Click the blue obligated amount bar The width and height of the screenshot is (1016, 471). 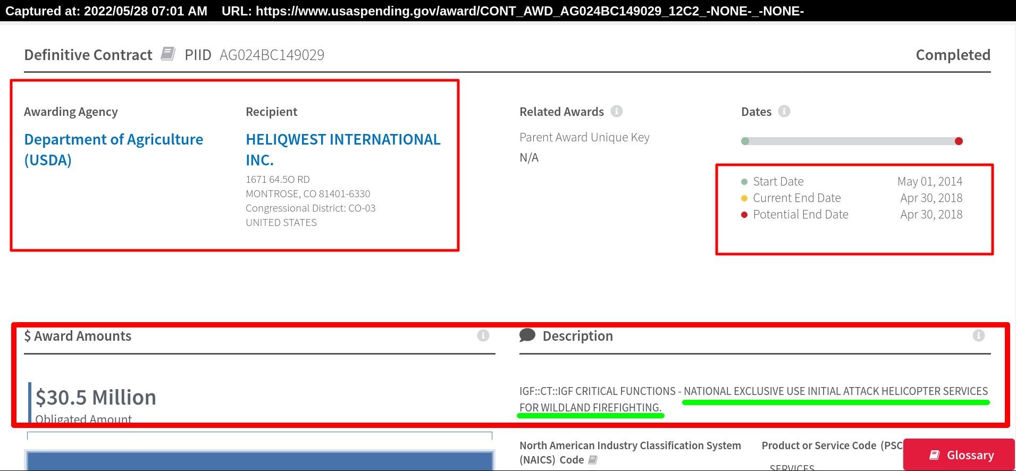(x=259, y=461)
